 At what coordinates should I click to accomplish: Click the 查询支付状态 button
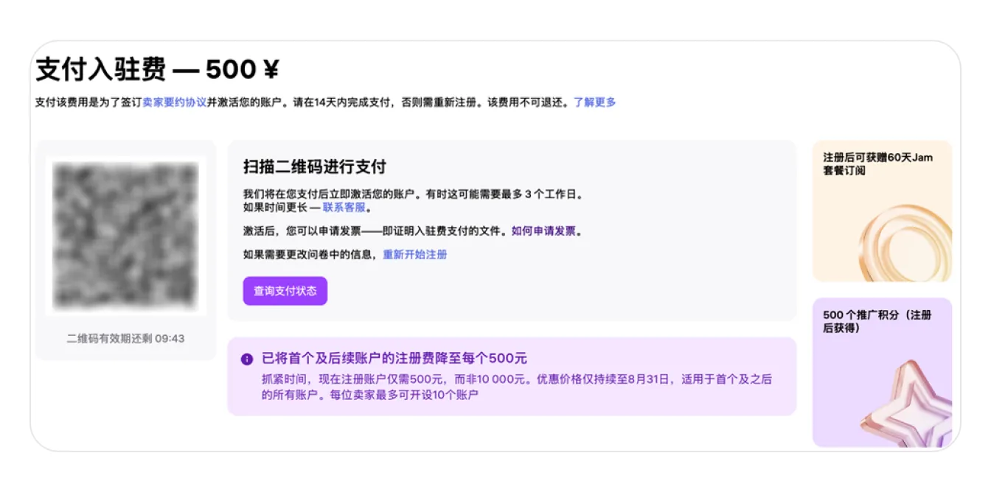(285, 291)
